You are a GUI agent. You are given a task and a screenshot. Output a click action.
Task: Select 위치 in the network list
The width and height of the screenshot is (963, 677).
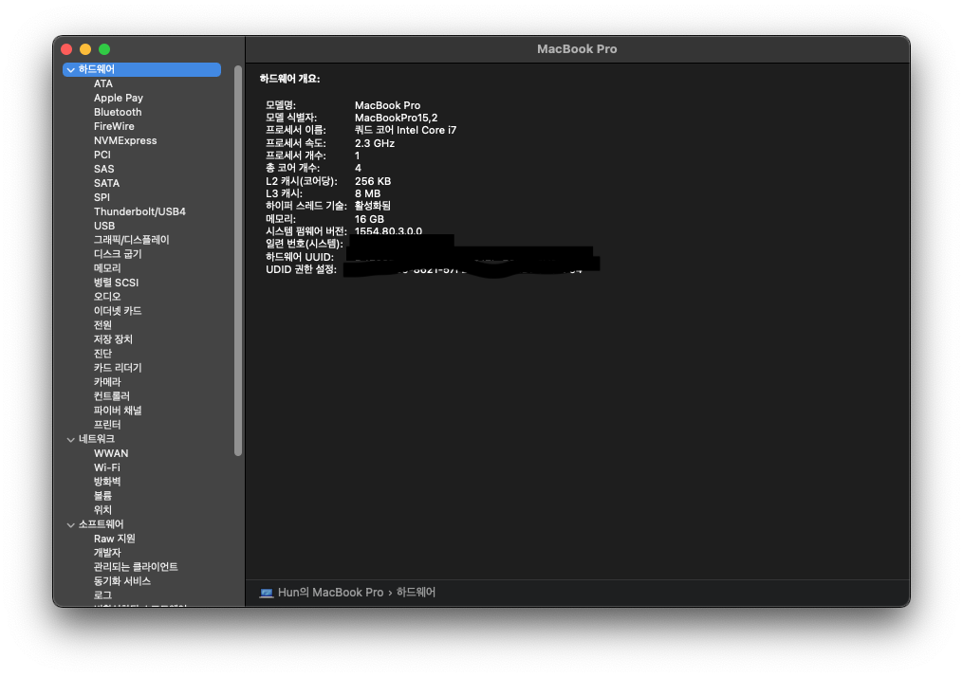coord(102,509)
